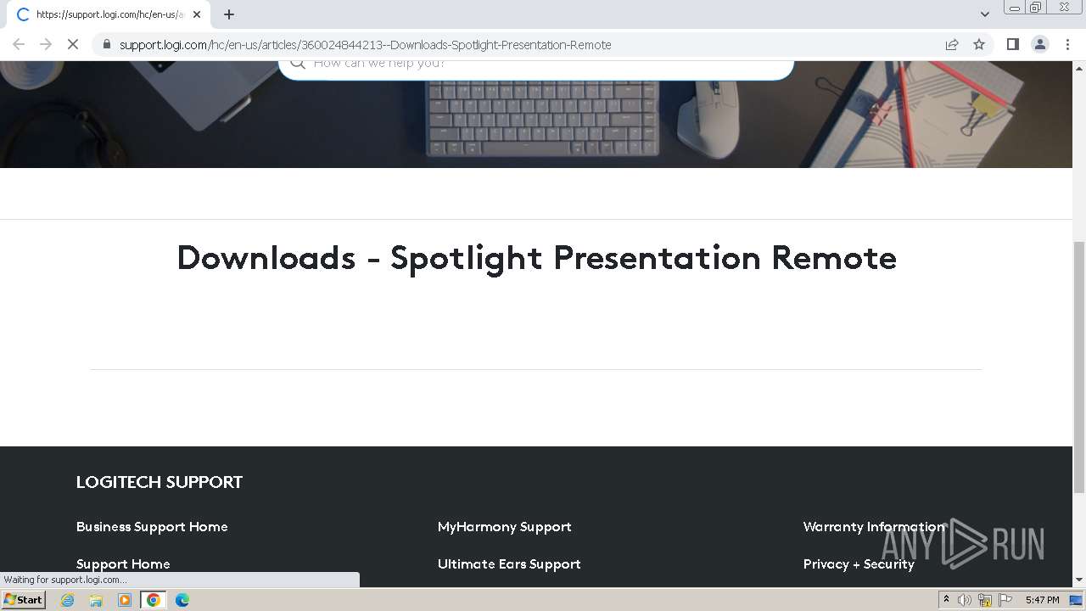The height and width of the screenshot is (611, 1086).
Task: Click the address bar URL
Action: [x=365, y=44]
